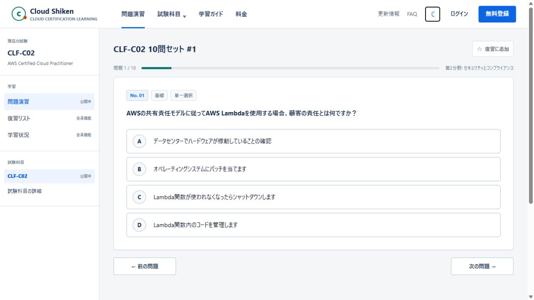Screen dimensions: 534x300
Task: Open the FAQ link
Action: (x=412, y=14)
